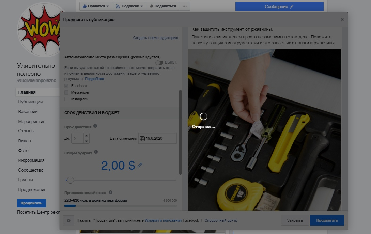The height and width of the screenshot is (234, 371).
Task: Click the pencil icon to edit budget
Action: [x=140, y=165]
